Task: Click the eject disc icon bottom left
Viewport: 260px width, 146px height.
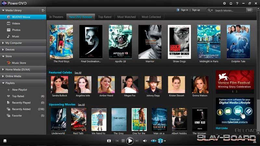Action: pyautogui.click(x=5, y=141)
